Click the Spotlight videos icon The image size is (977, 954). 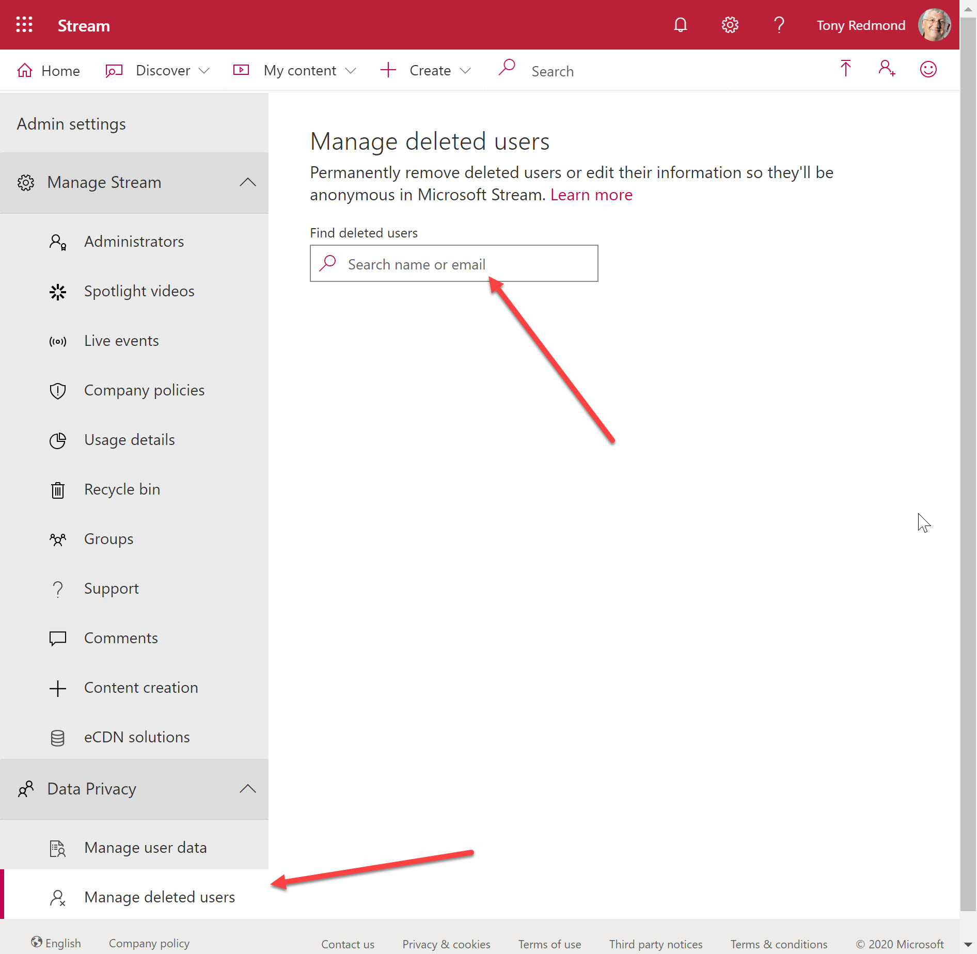(58, 292)
